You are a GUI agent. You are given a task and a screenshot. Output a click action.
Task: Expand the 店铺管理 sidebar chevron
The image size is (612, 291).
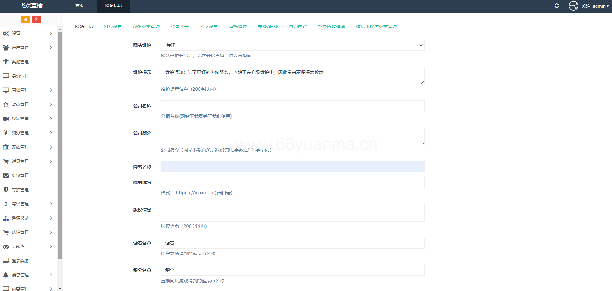coord(51,232)
